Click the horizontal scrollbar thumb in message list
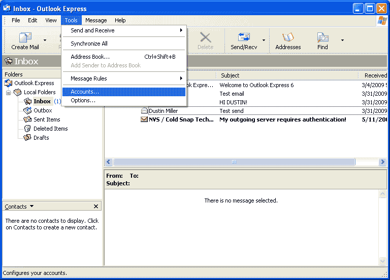Screen dimensions: 390x280 pos(234,162)
